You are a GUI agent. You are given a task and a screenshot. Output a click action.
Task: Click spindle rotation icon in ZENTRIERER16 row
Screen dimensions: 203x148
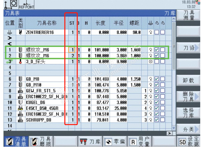click(151, 32)
